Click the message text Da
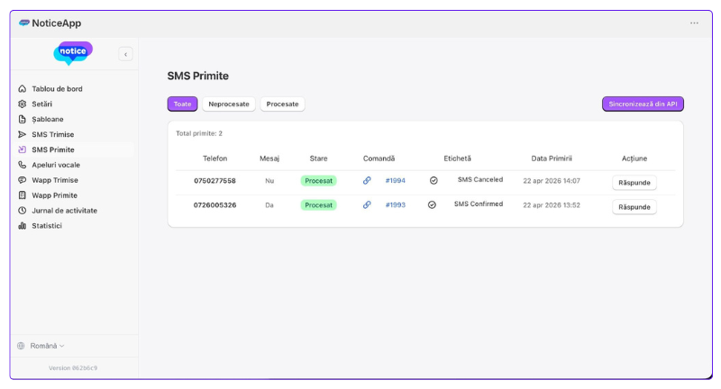This screenshot has width=721, height=389. (269, 204)
